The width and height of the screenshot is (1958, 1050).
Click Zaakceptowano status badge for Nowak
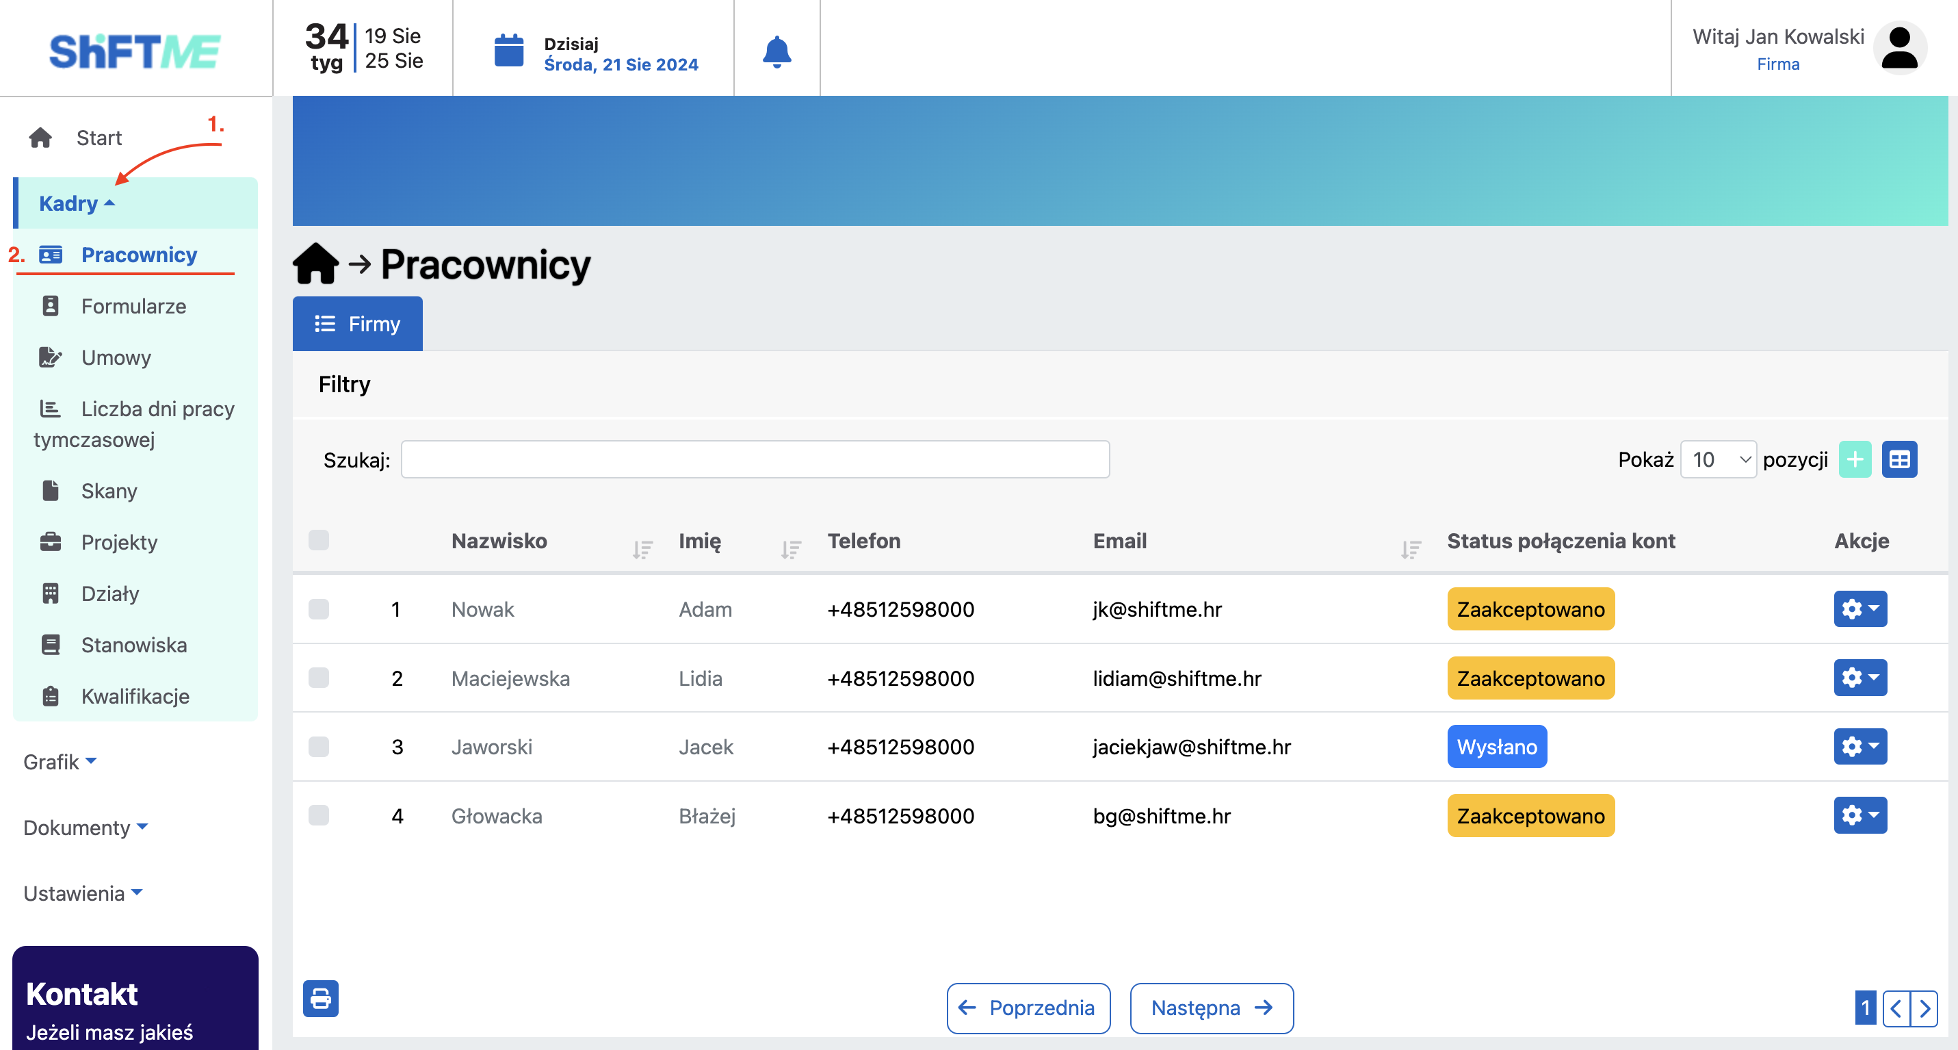click(x=1531, y=609)
